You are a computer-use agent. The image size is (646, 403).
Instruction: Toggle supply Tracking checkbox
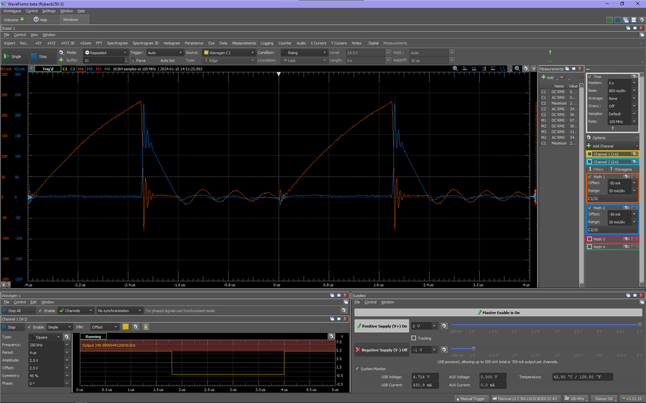coord(414,338)
